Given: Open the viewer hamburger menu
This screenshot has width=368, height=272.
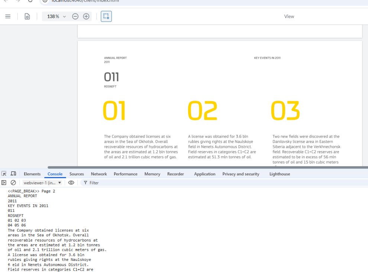Looking at the screenshot, I should (x=8, y=16).
